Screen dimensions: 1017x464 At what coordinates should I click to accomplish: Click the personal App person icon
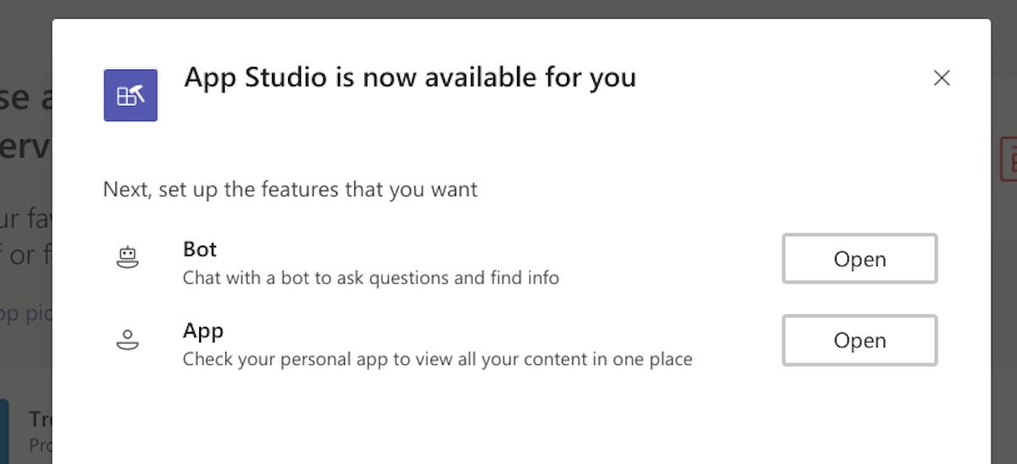coord(127,340)
